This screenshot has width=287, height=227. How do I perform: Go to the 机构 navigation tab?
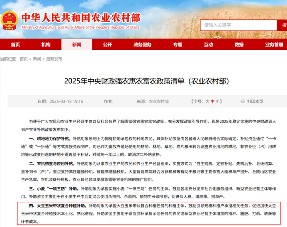[x=46, y=45]
